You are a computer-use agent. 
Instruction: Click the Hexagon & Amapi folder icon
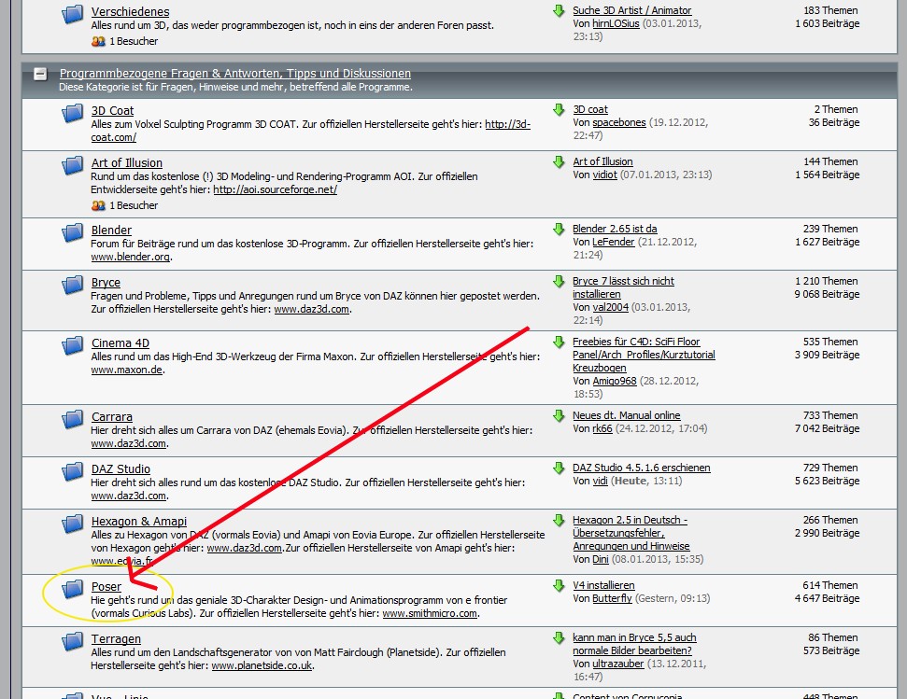pos(72,524)
